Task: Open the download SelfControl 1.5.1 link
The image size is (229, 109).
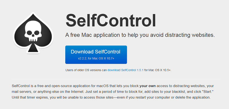Action: [125, 70]
